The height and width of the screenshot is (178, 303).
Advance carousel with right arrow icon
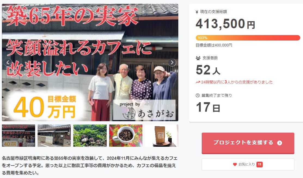click(x=172, y=63)
